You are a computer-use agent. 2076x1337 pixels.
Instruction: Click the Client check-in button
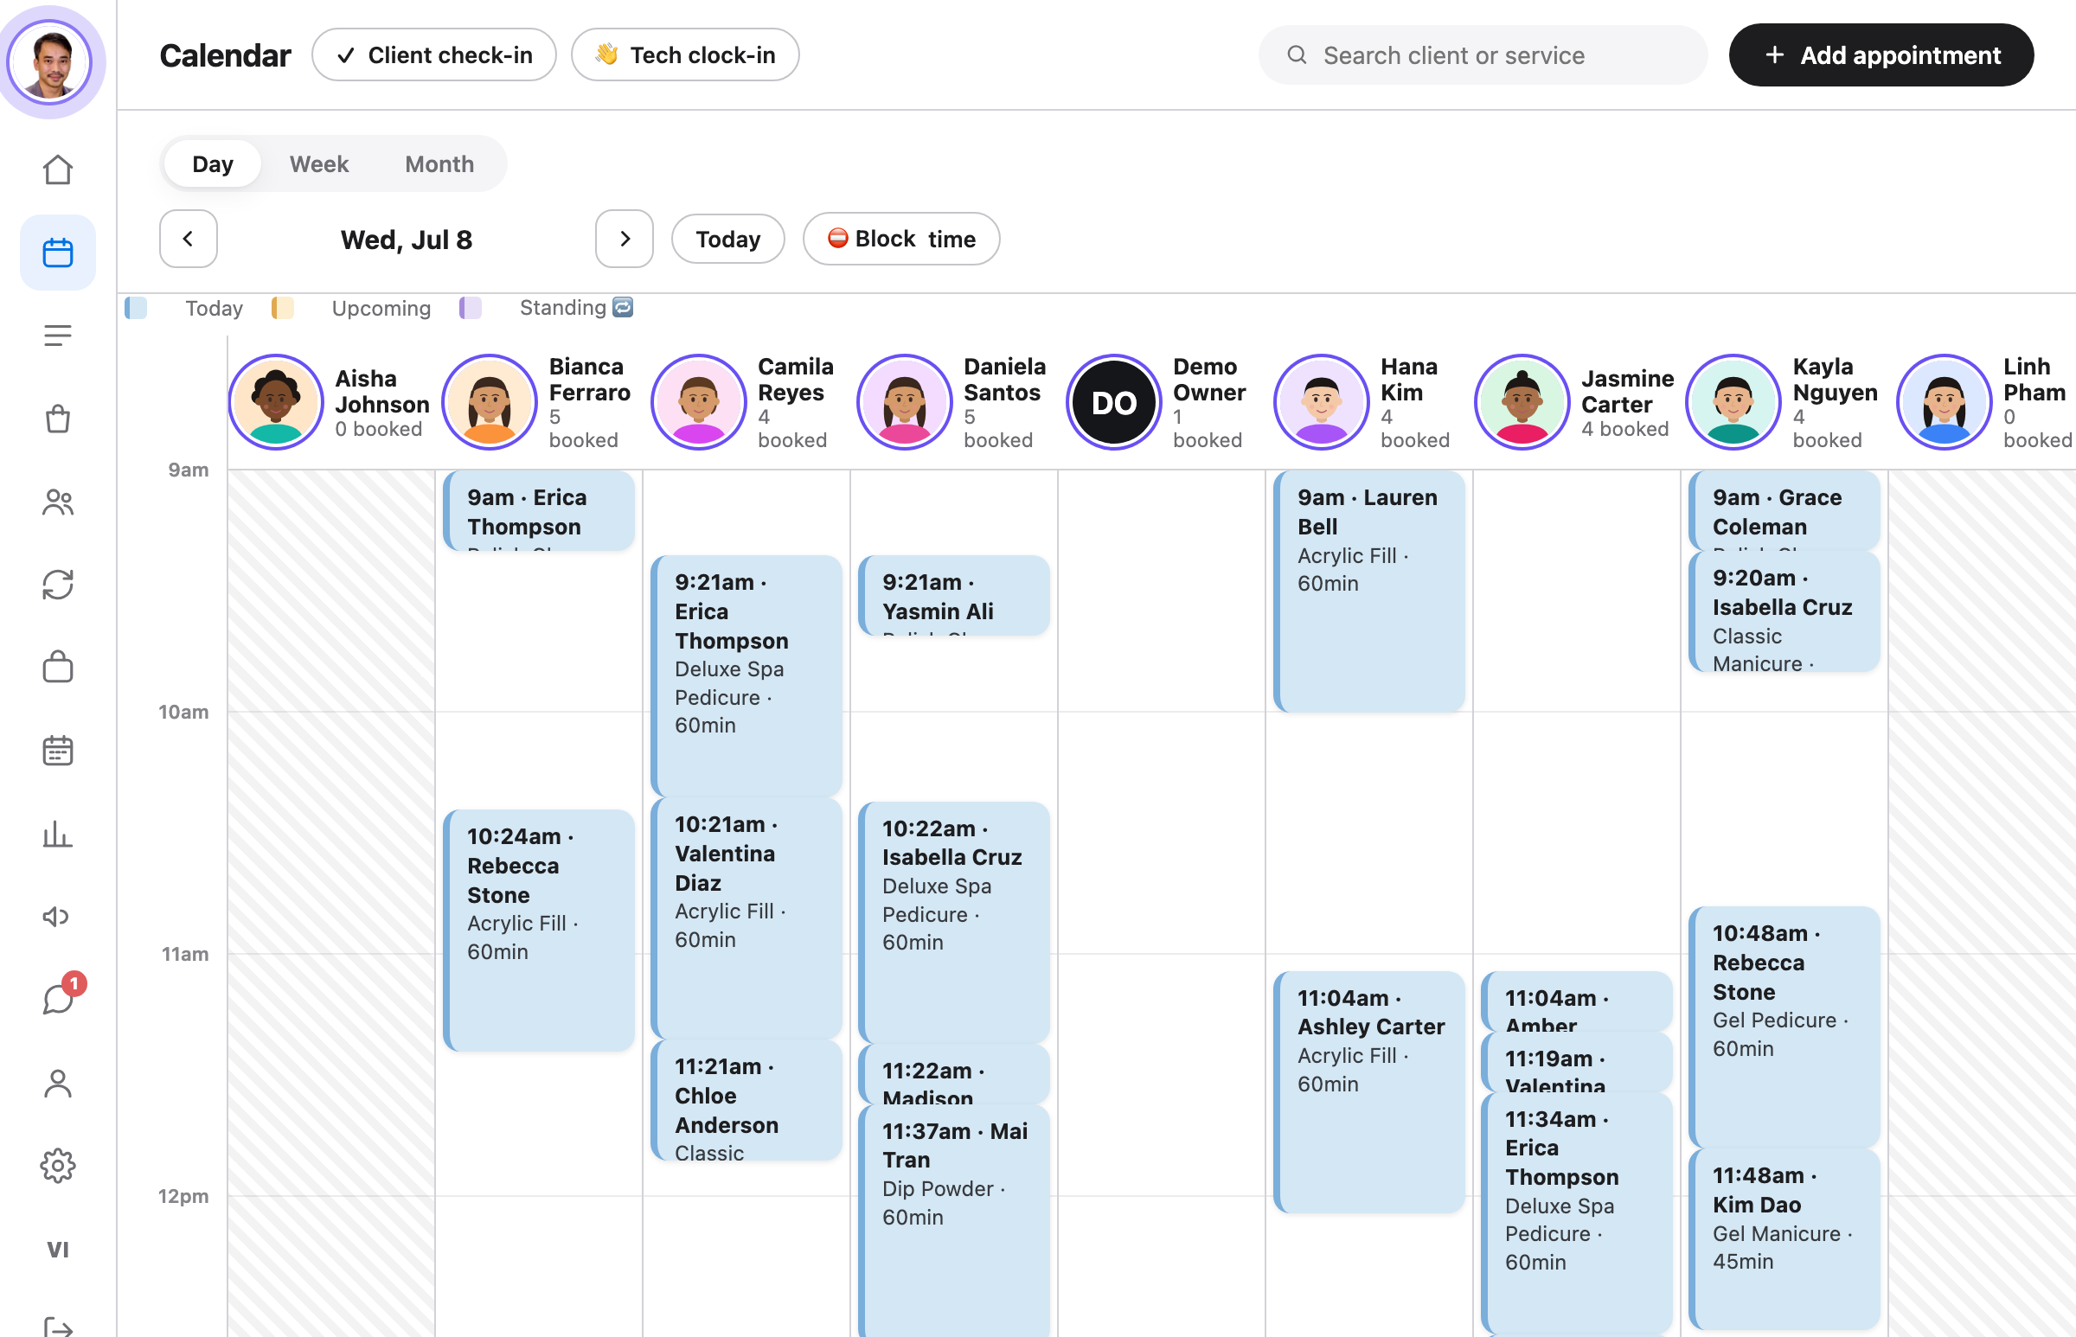click(x=434, y=54)
